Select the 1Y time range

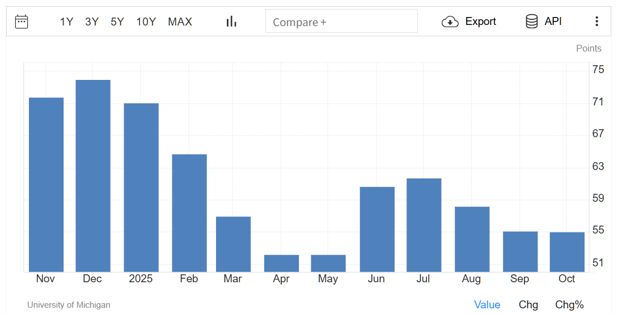click(x=67, y=22)
